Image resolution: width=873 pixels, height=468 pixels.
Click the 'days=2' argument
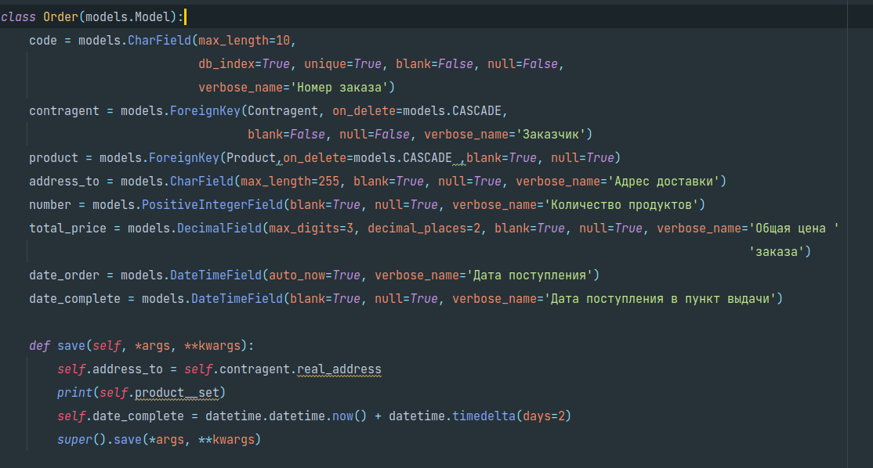pyautogui.click(x=544, y=416)
